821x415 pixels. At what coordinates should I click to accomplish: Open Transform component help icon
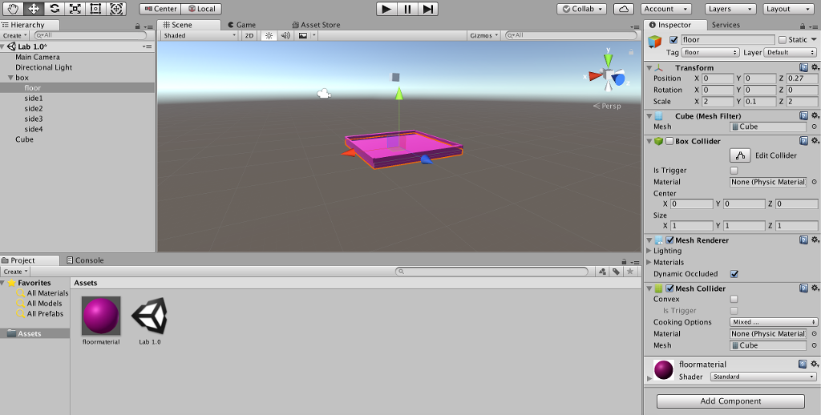[x=803, y=67]
